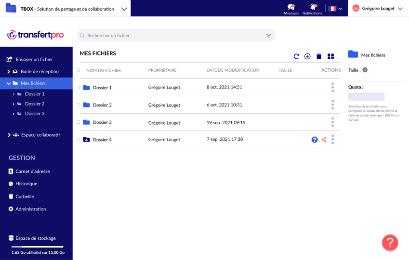Viewport: 409px width, 260px height.
Task: Click the red help bubble button
Action: pos(390,242)
